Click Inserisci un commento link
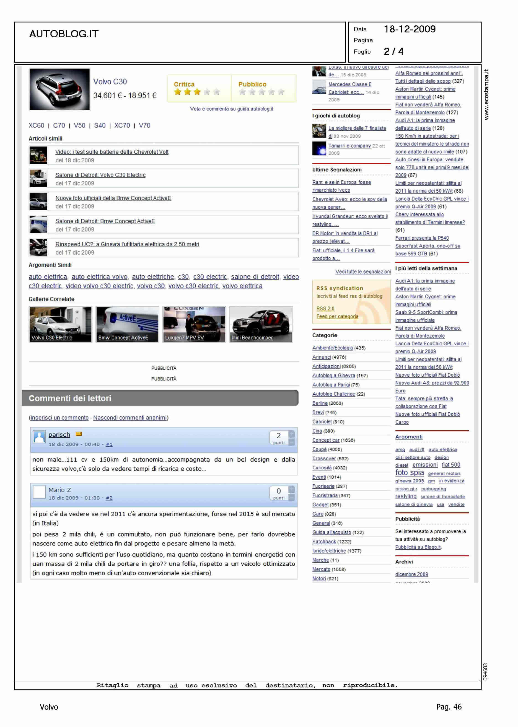The height and width of the screenshot is (727, 518). [59, 418]
